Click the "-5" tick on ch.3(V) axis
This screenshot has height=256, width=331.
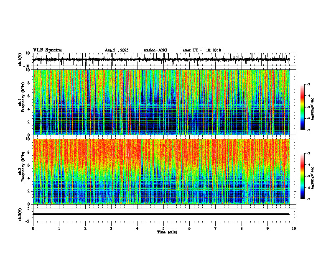coord(28,221)
